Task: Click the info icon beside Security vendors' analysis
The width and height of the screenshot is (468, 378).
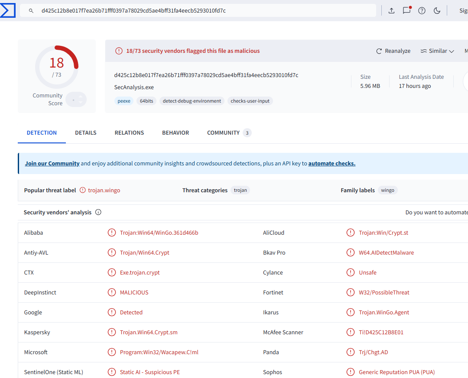Action: tap(98, 212)
